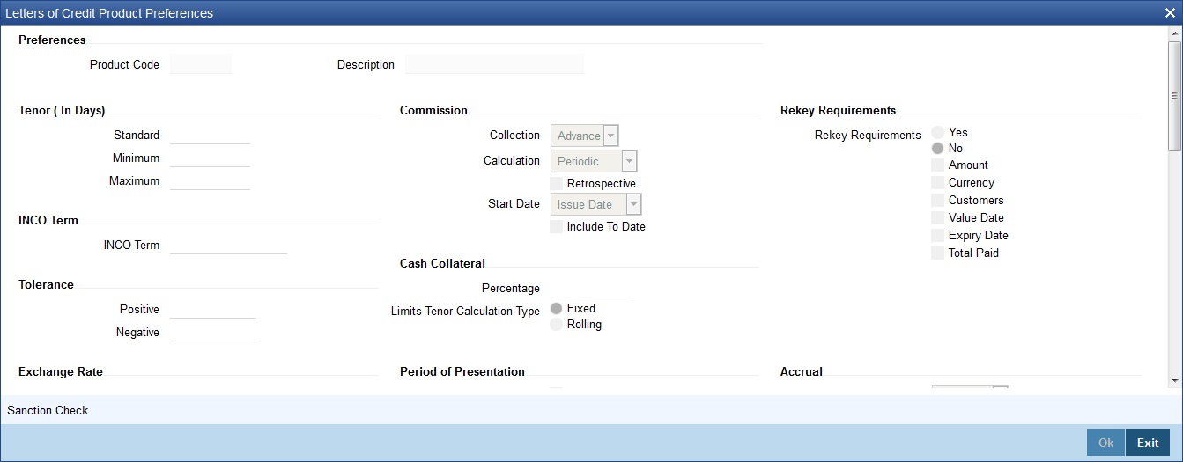Open the Sanction Check tab
1183x462 pixels.
coord(48,410)
